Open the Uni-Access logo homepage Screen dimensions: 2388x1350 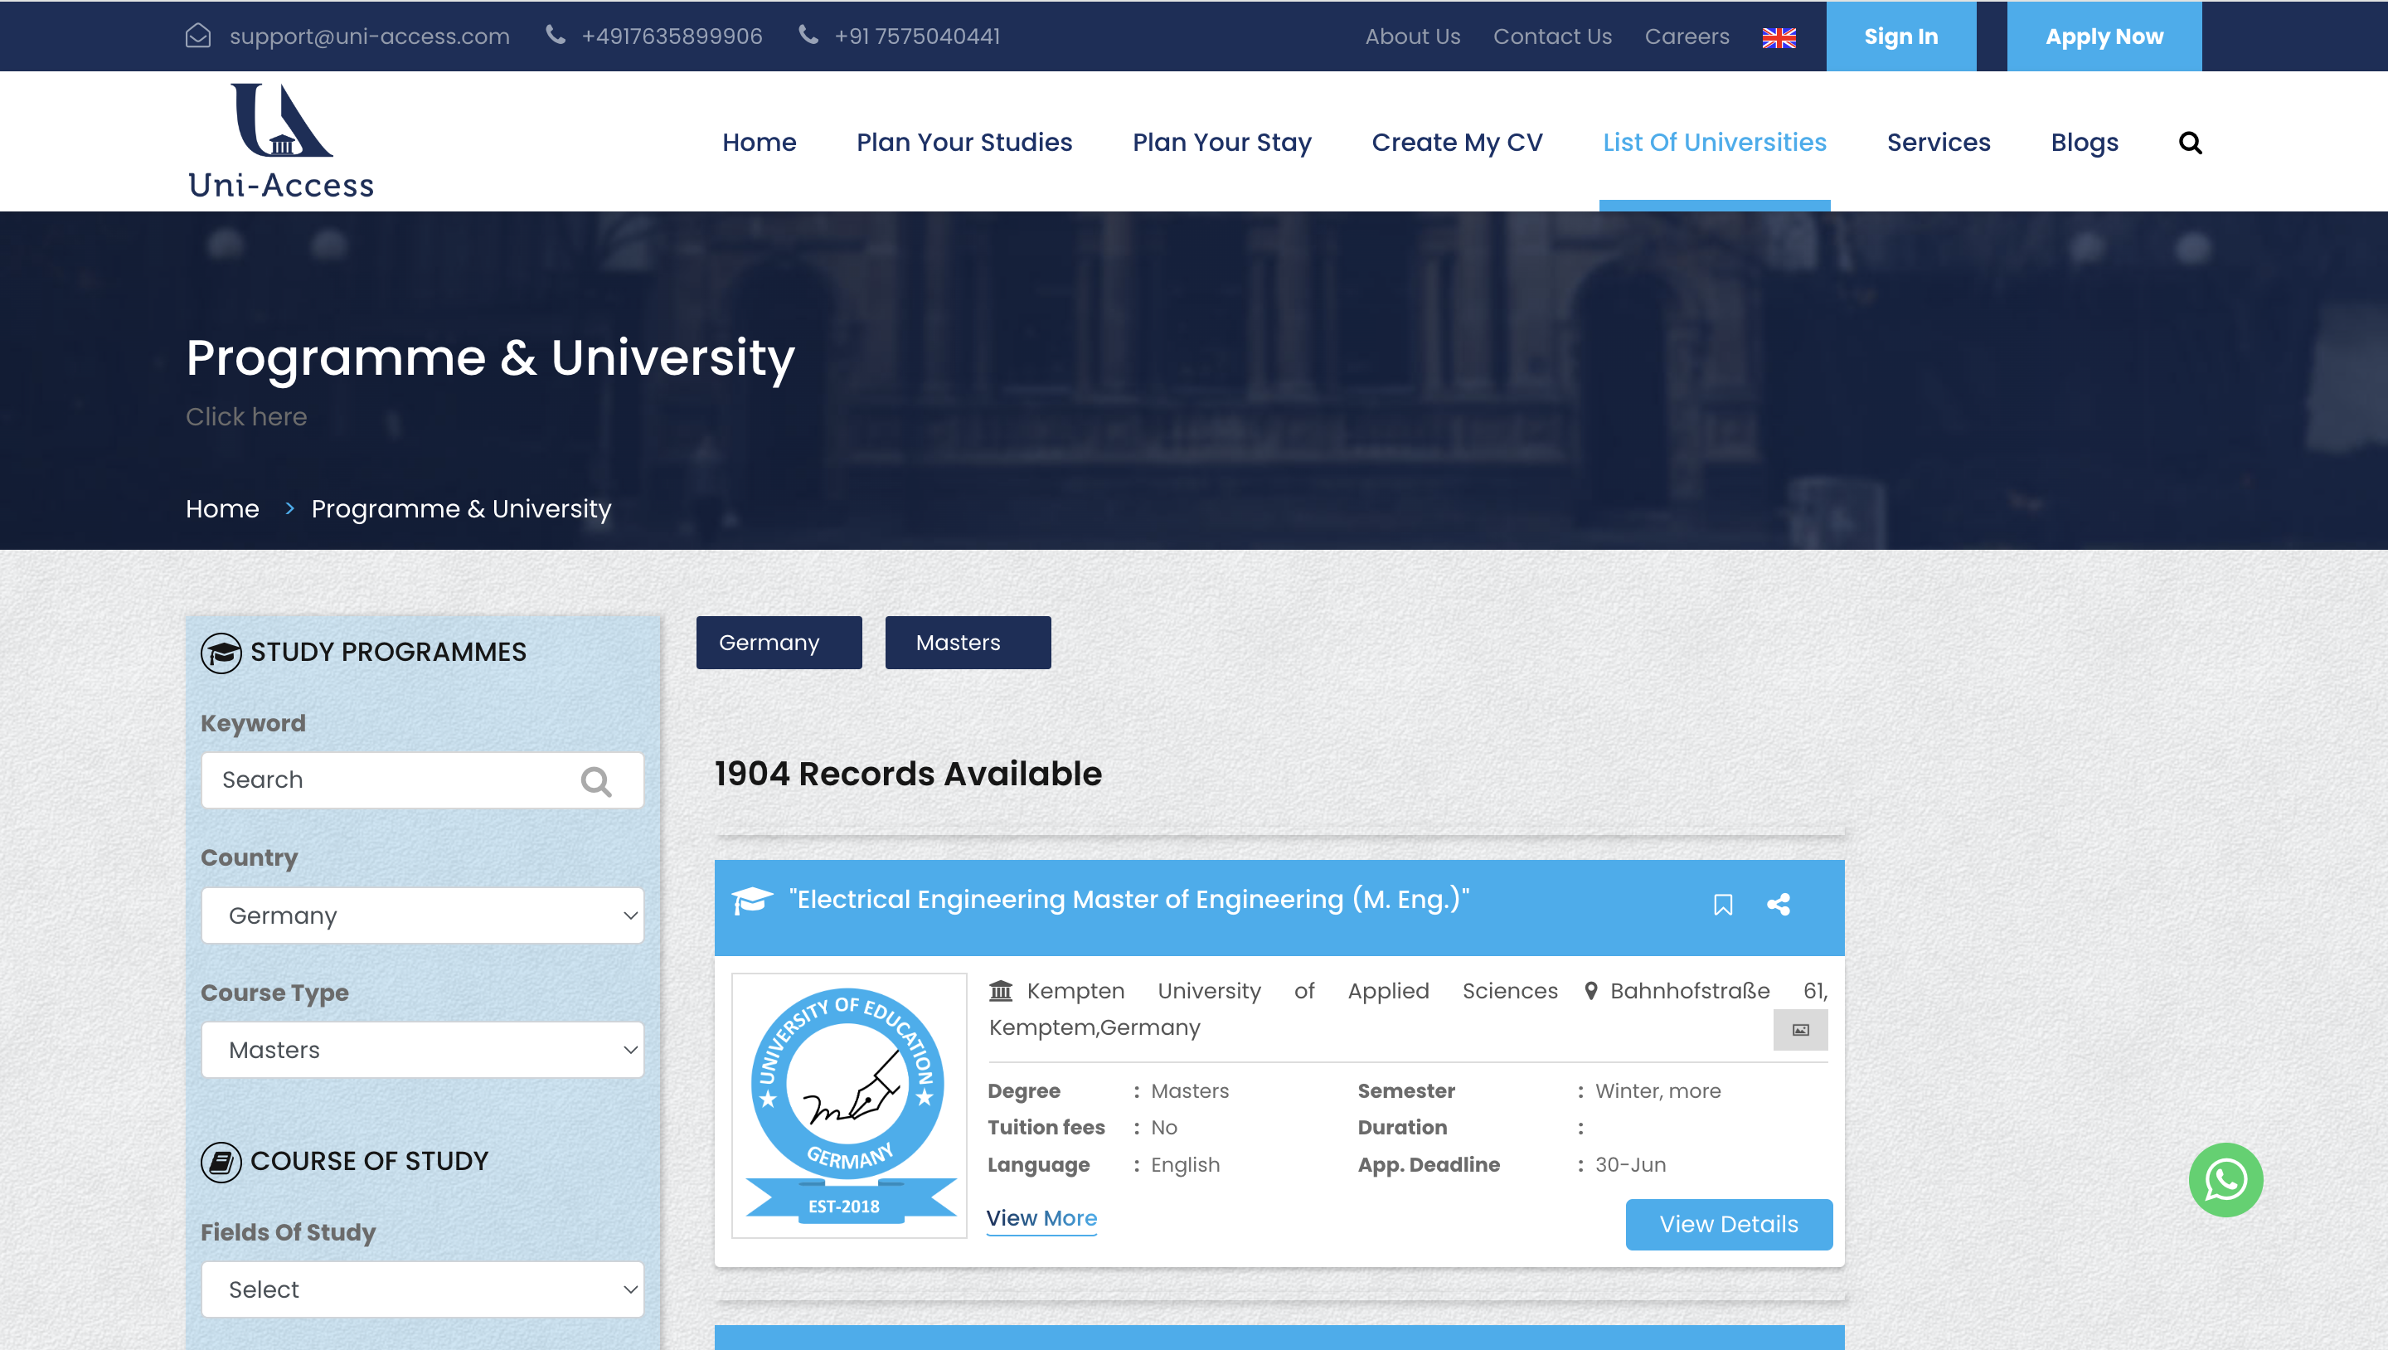[x=282, y=141]
